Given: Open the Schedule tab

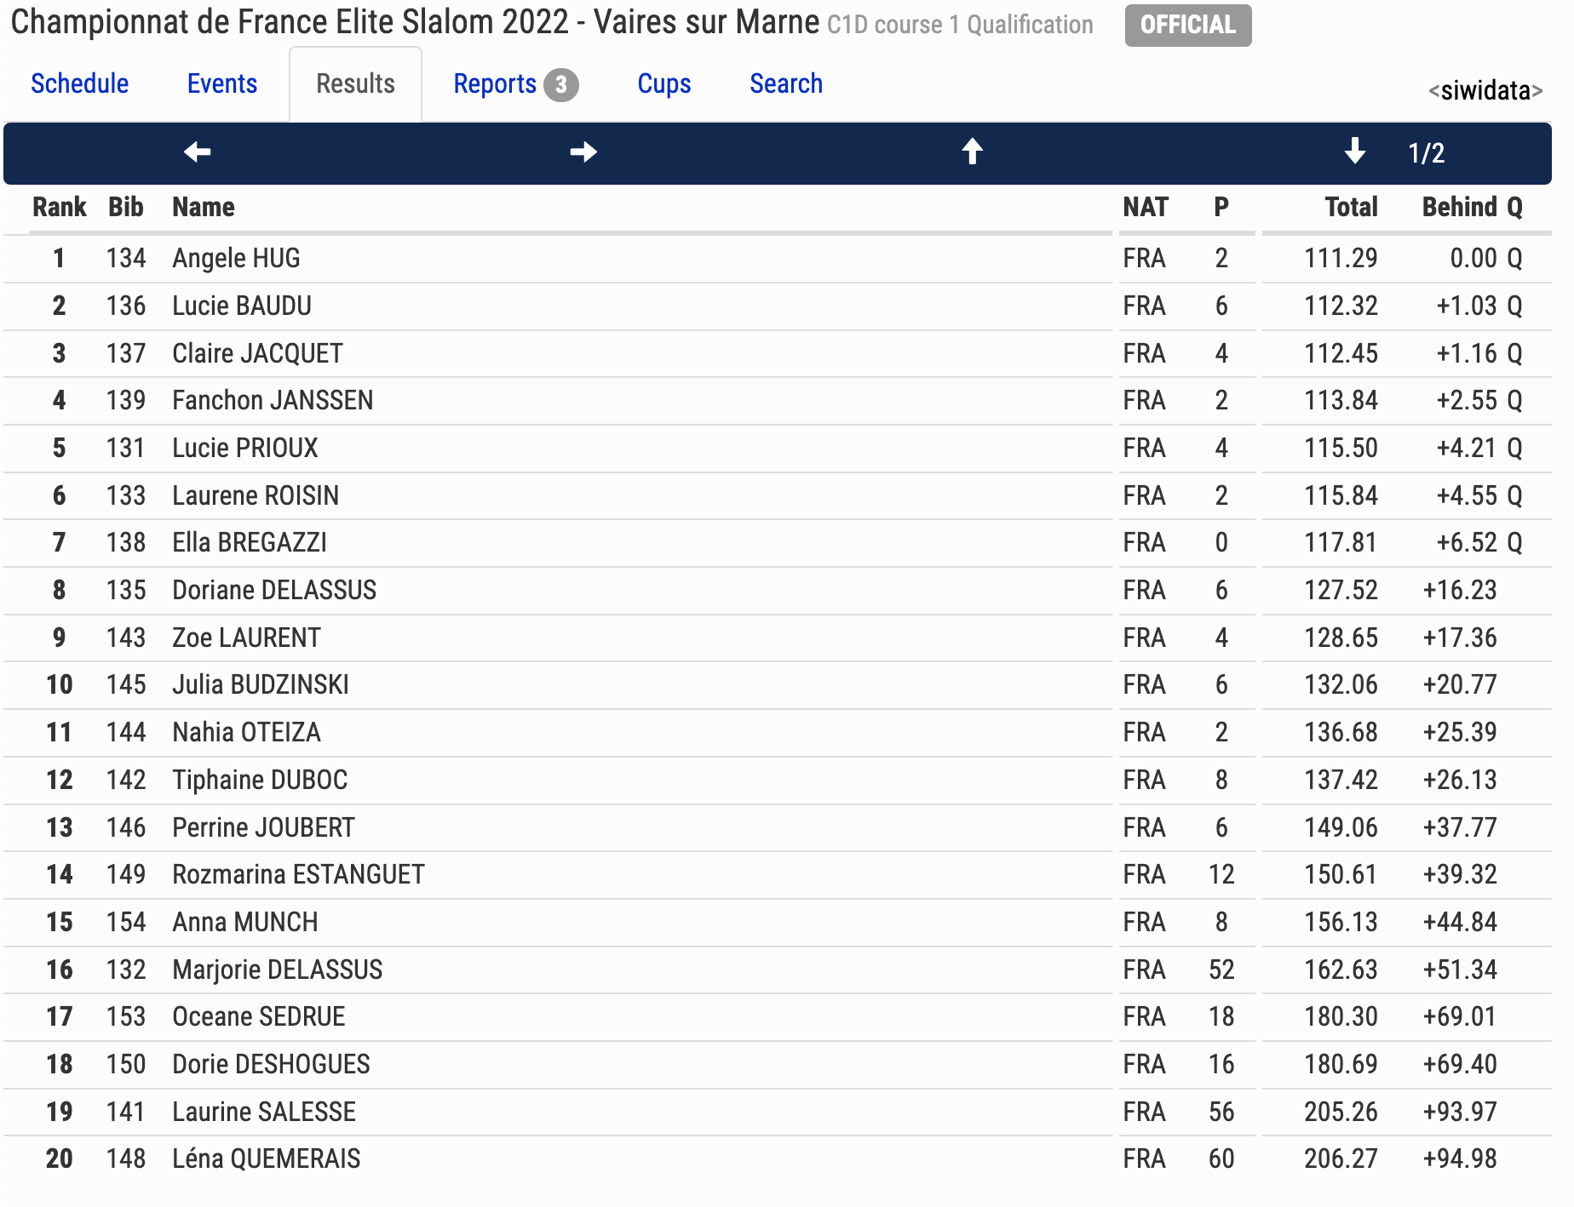Looking at the screenshot, I should coord(80,83).
